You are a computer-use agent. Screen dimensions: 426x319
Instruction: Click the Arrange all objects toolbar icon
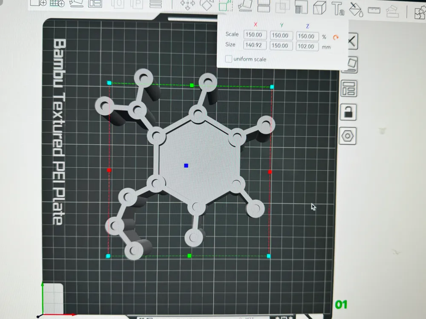(x=95, y=3)
